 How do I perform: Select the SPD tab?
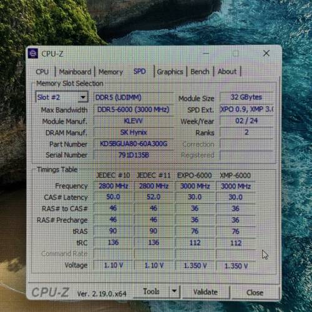pyautogui.click(x=140, y=71)
